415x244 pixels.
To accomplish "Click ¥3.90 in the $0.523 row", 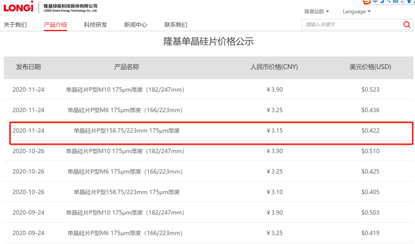I will (274, 90).
